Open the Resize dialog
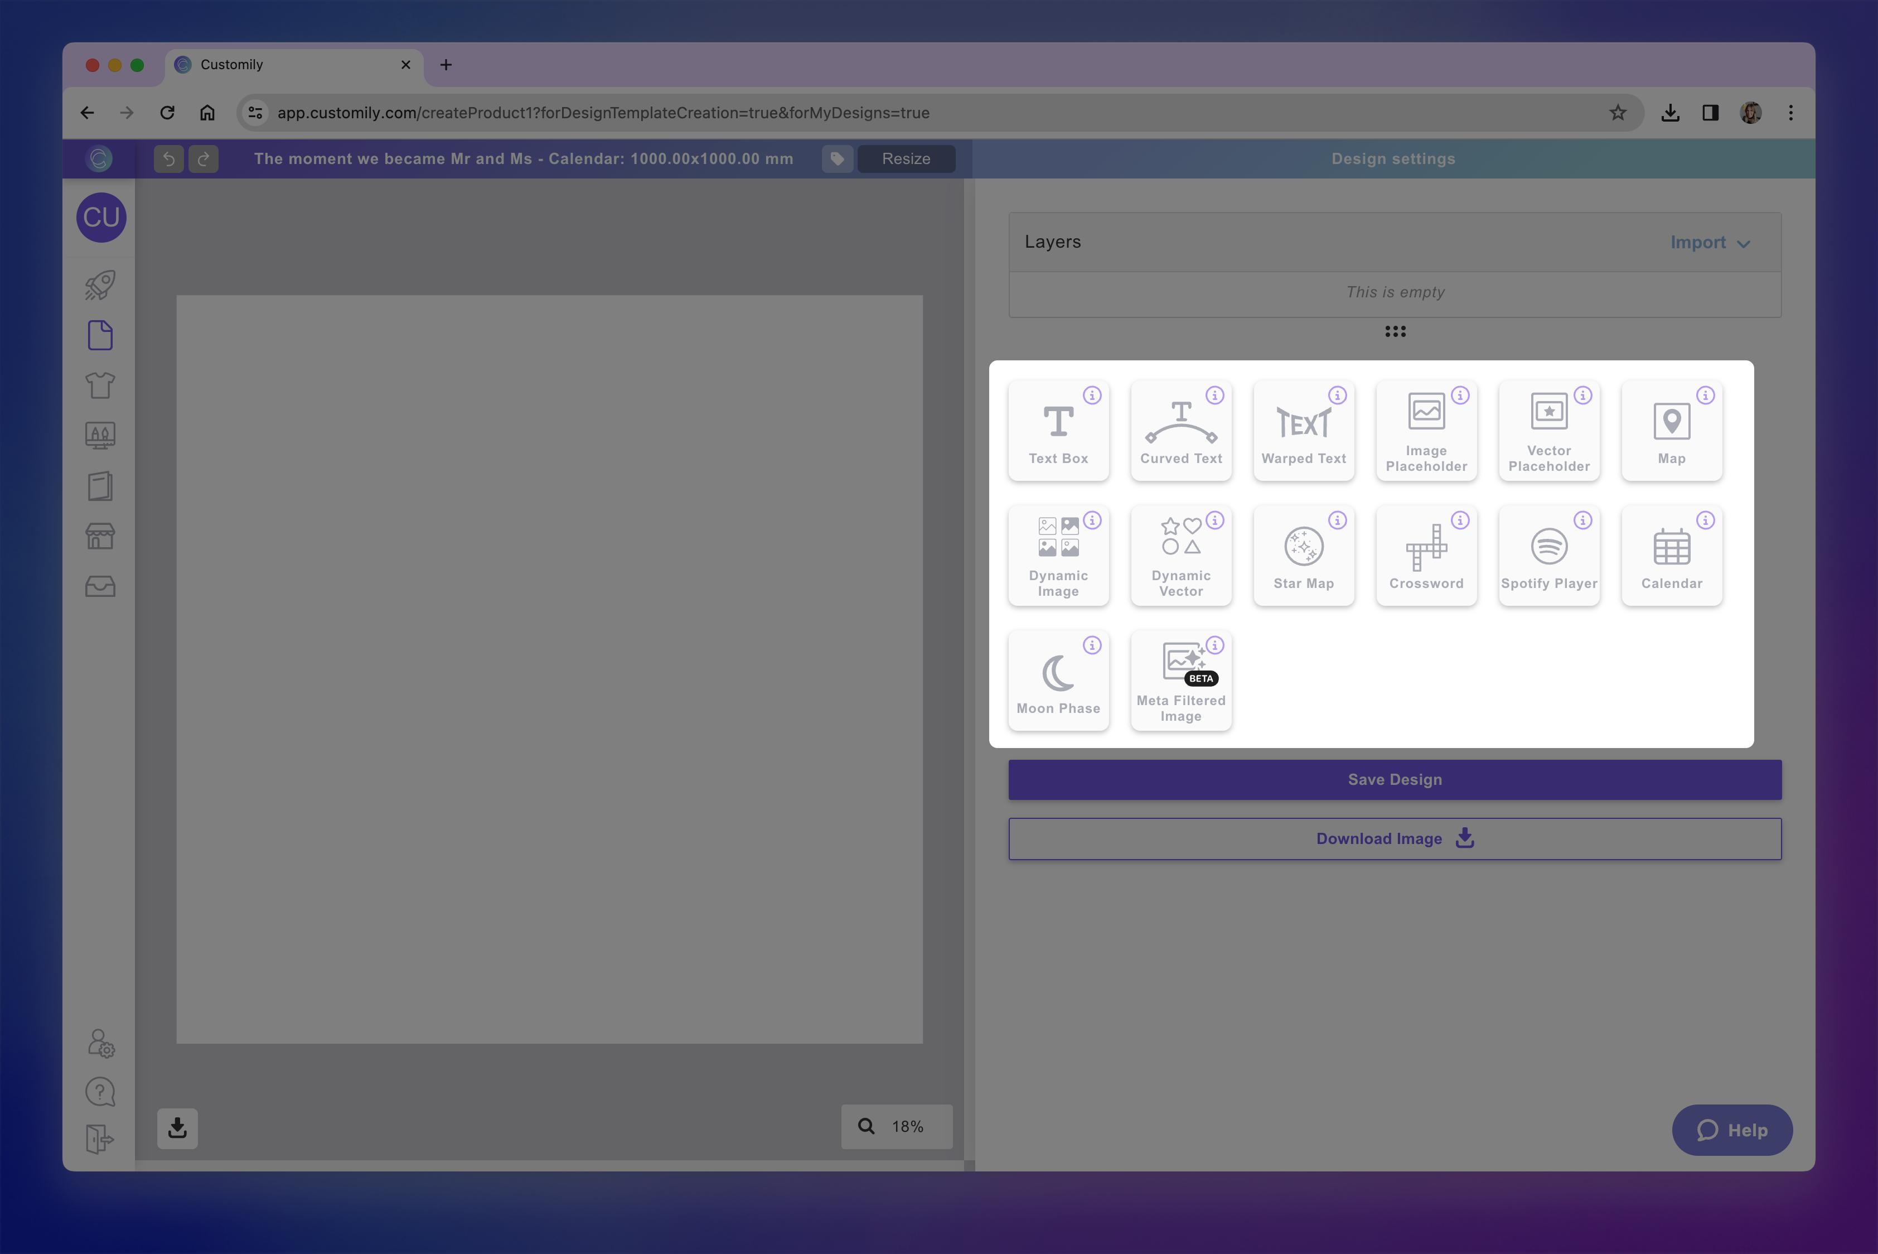The height and width of the screenshot is (1254, 1878). pos(906,158)
